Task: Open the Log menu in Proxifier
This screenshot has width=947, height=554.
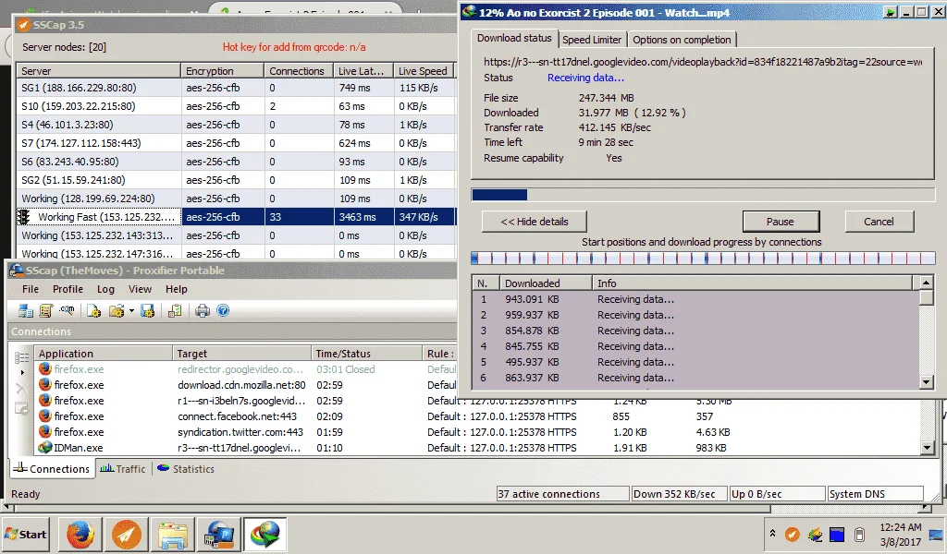Action: (x=105, y=289)
